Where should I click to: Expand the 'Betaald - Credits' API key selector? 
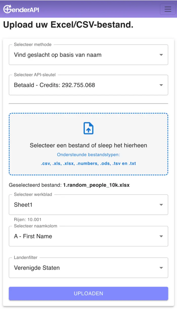coord(83,85)
